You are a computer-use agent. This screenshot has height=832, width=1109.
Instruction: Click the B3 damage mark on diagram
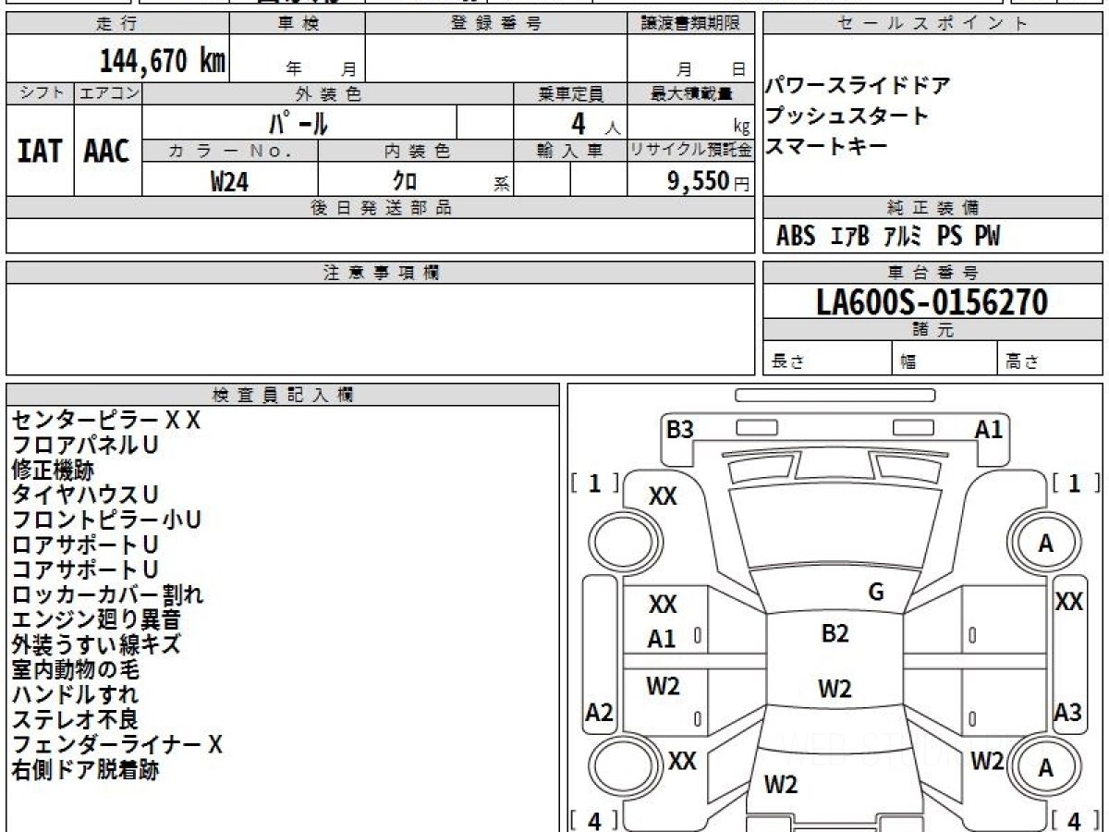(680, 429)
